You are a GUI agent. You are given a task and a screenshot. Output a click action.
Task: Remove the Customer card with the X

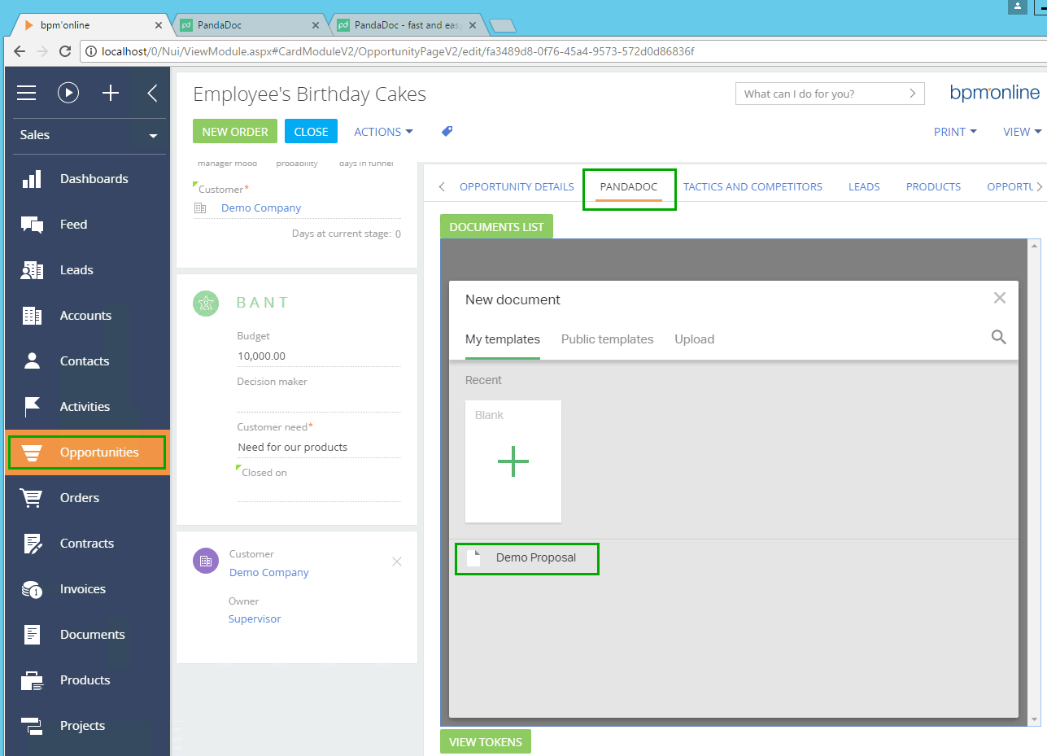point(397,562)
